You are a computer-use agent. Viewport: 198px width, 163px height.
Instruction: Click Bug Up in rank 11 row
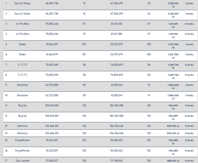[22, 105]
